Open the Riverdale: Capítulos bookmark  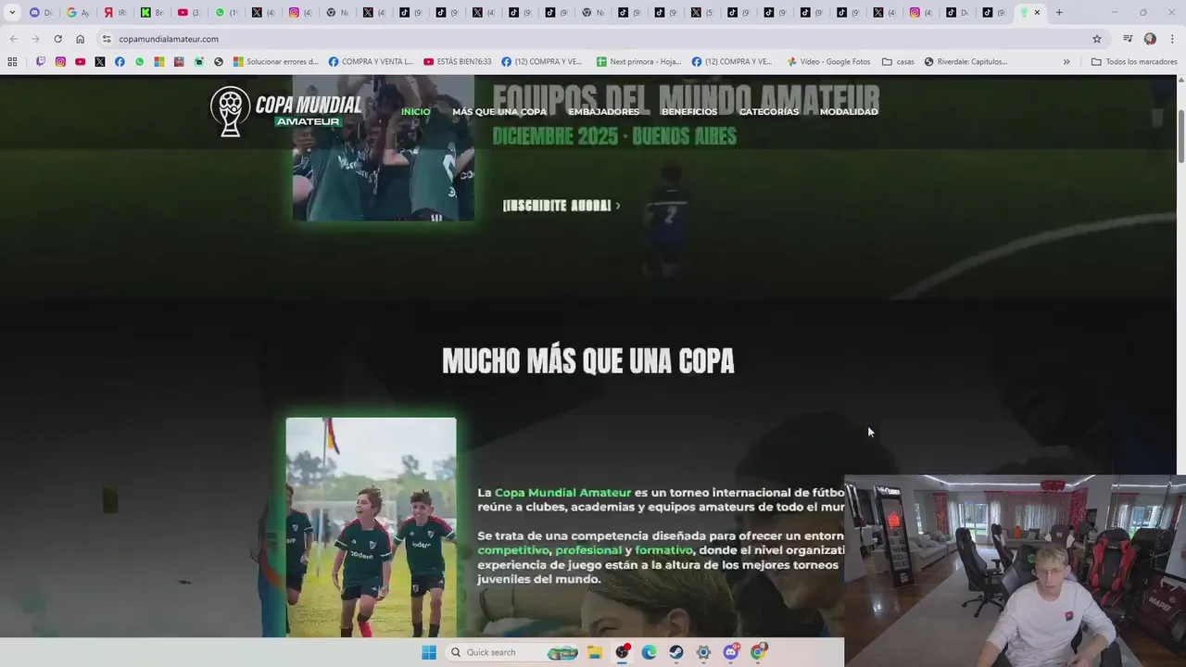pyautogui.click(x=965, y=62)
